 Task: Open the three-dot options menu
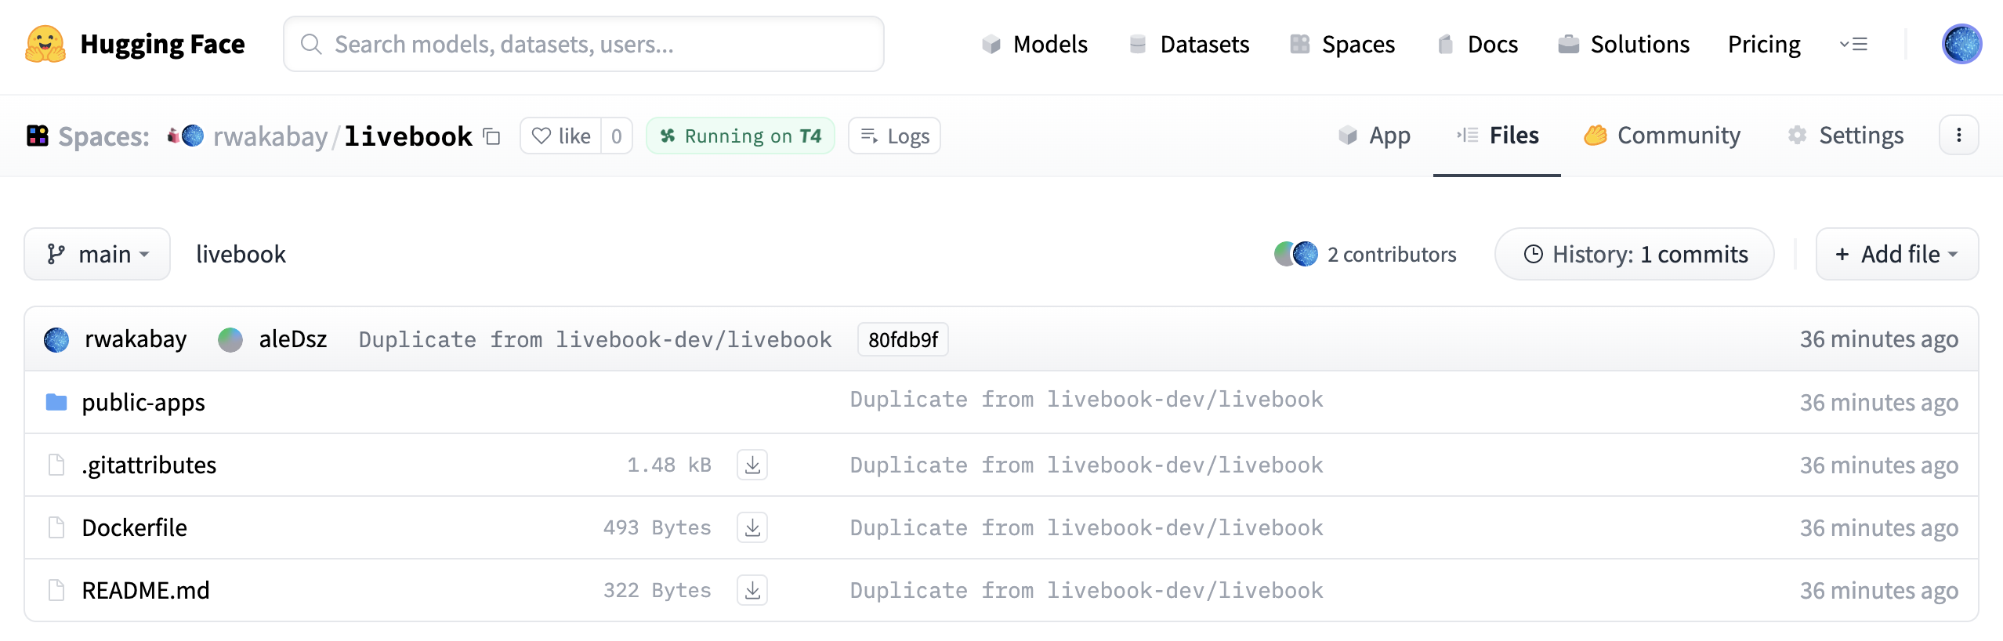coord(1958,136)
